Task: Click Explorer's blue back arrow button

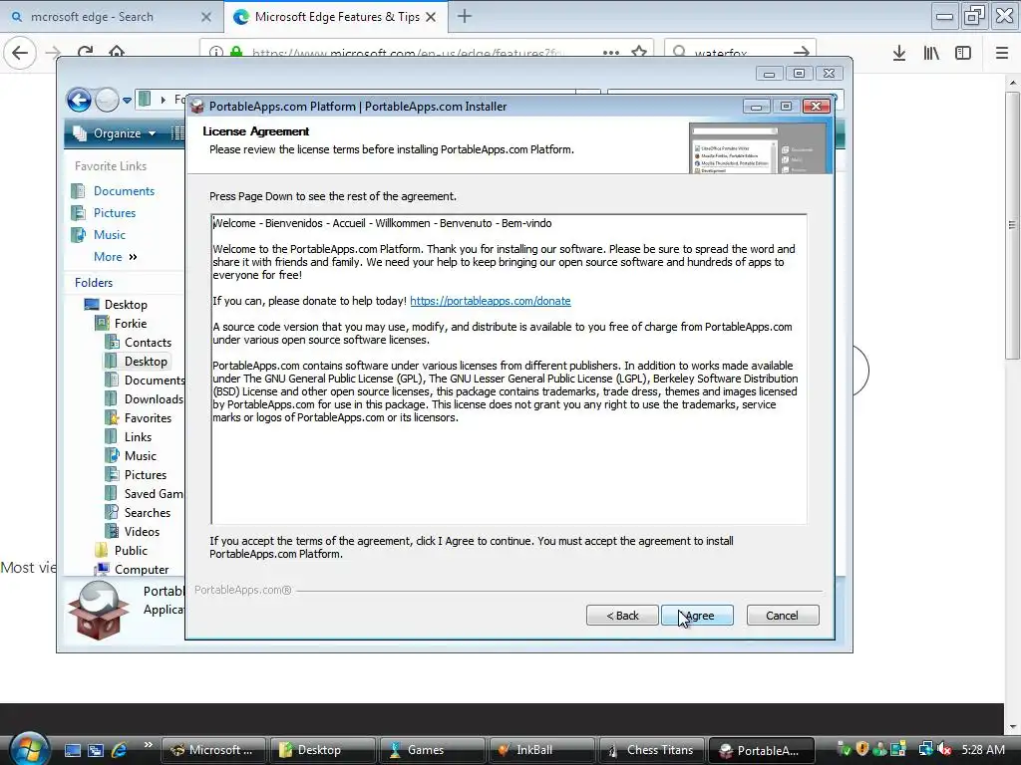Action: [79, 100]
